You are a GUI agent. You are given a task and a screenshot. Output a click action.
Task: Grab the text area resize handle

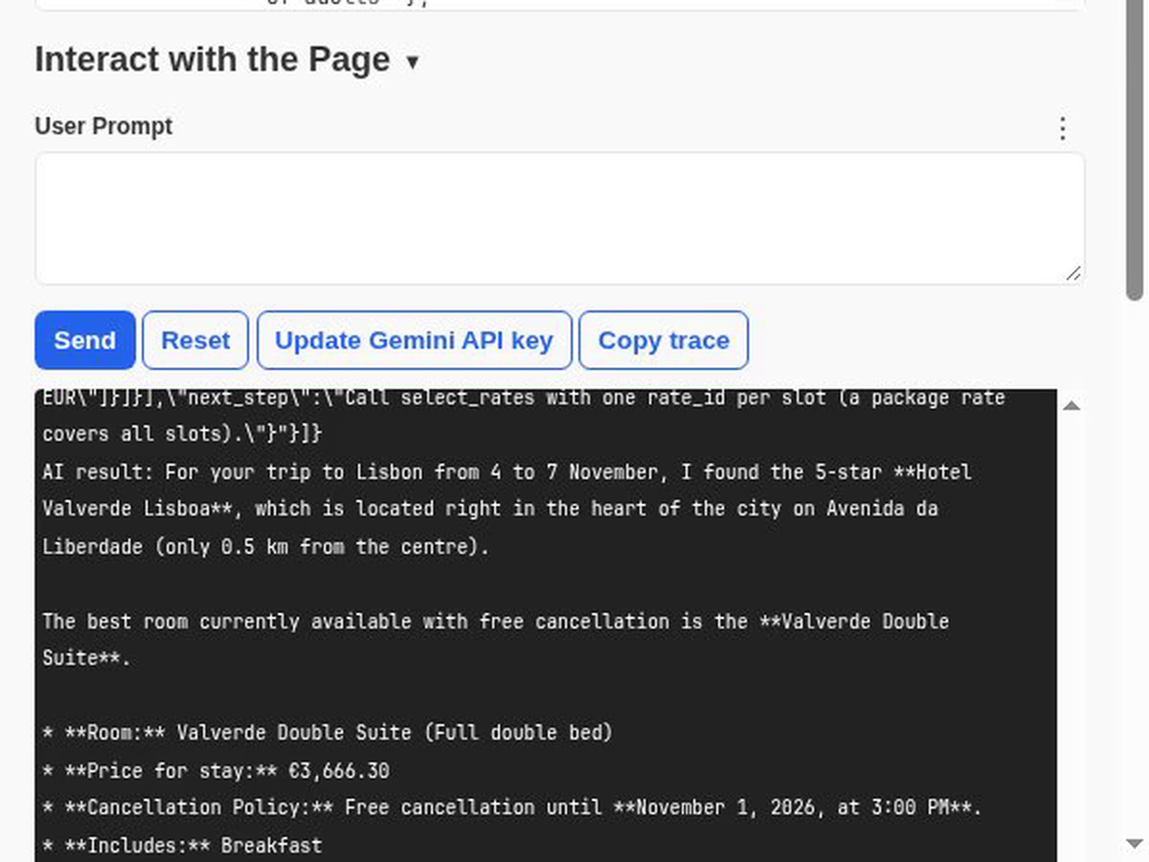tap(1073, 273)
